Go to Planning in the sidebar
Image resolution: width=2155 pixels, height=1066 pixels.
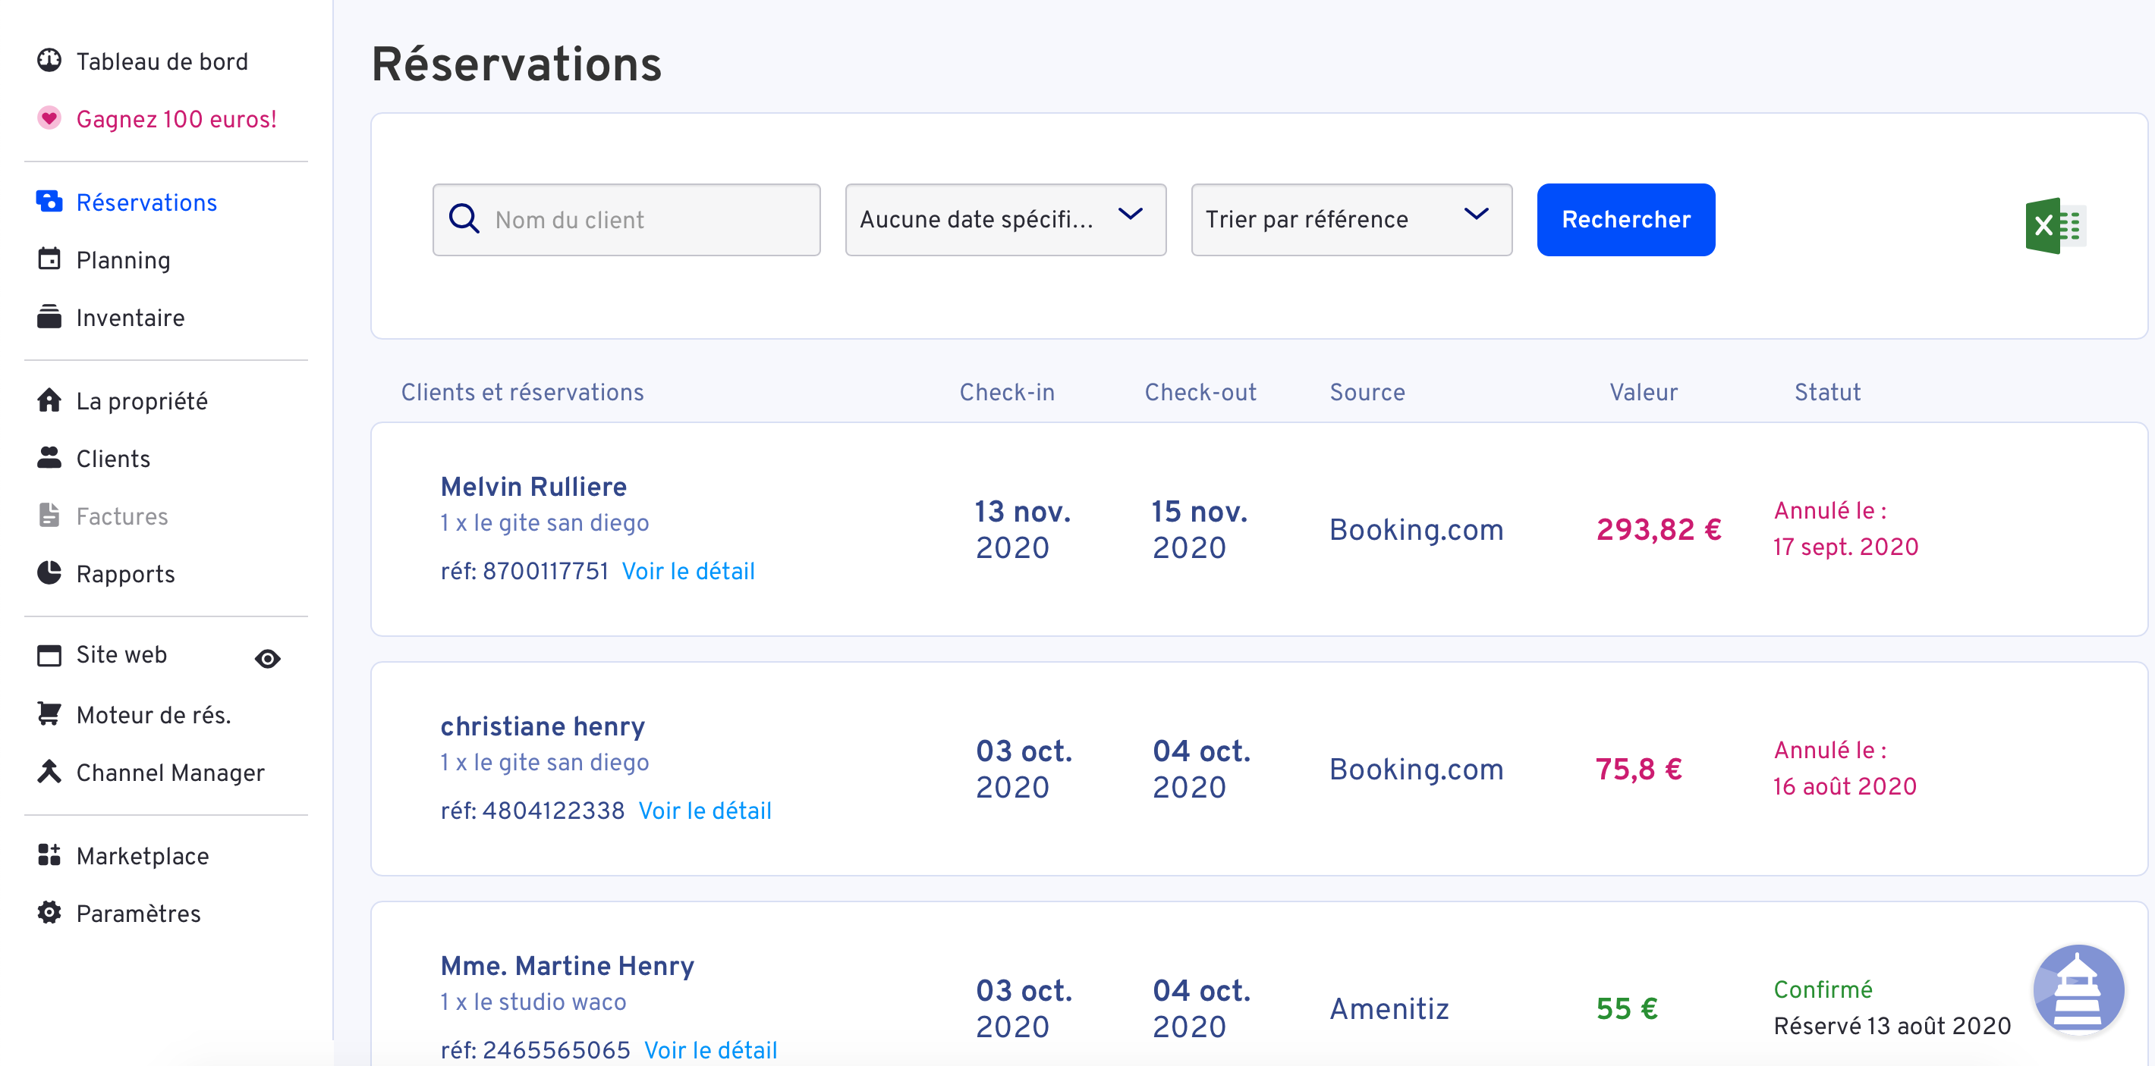123,260
